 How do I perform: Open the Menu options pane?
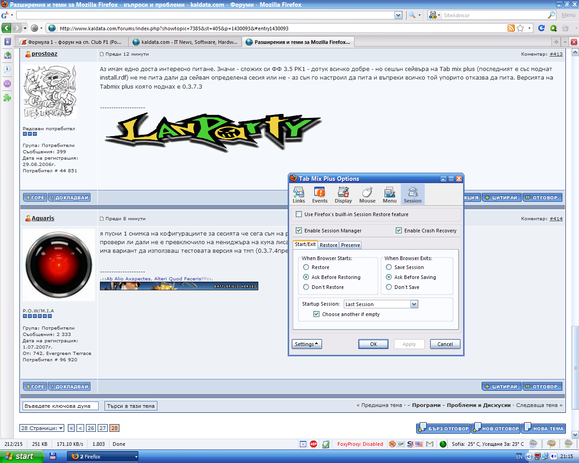point(389,195)
